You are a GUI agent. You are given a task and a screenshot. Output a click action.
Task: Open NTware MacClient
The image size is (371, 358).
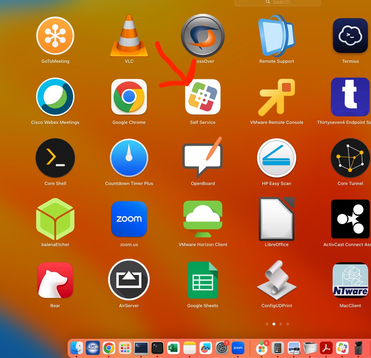pyautogui.click(x=350, y=280)
